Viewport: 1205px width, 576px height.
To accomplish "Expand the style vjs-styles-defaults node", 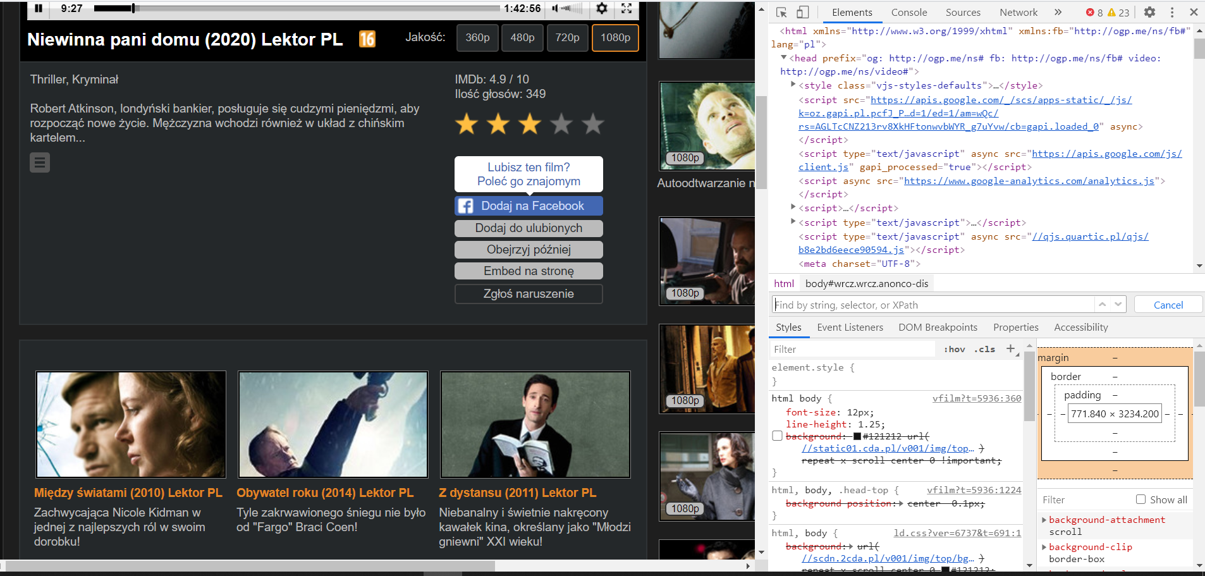I will point(793,84).
